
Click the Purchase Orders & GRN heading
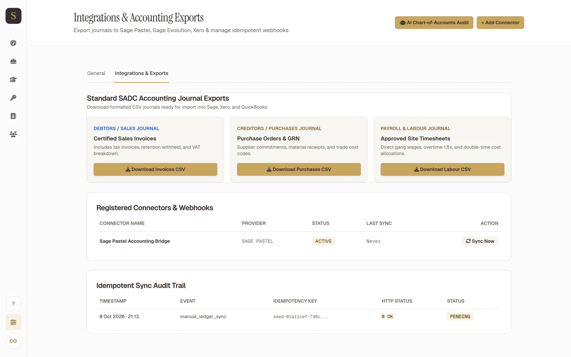coord(268,139)
